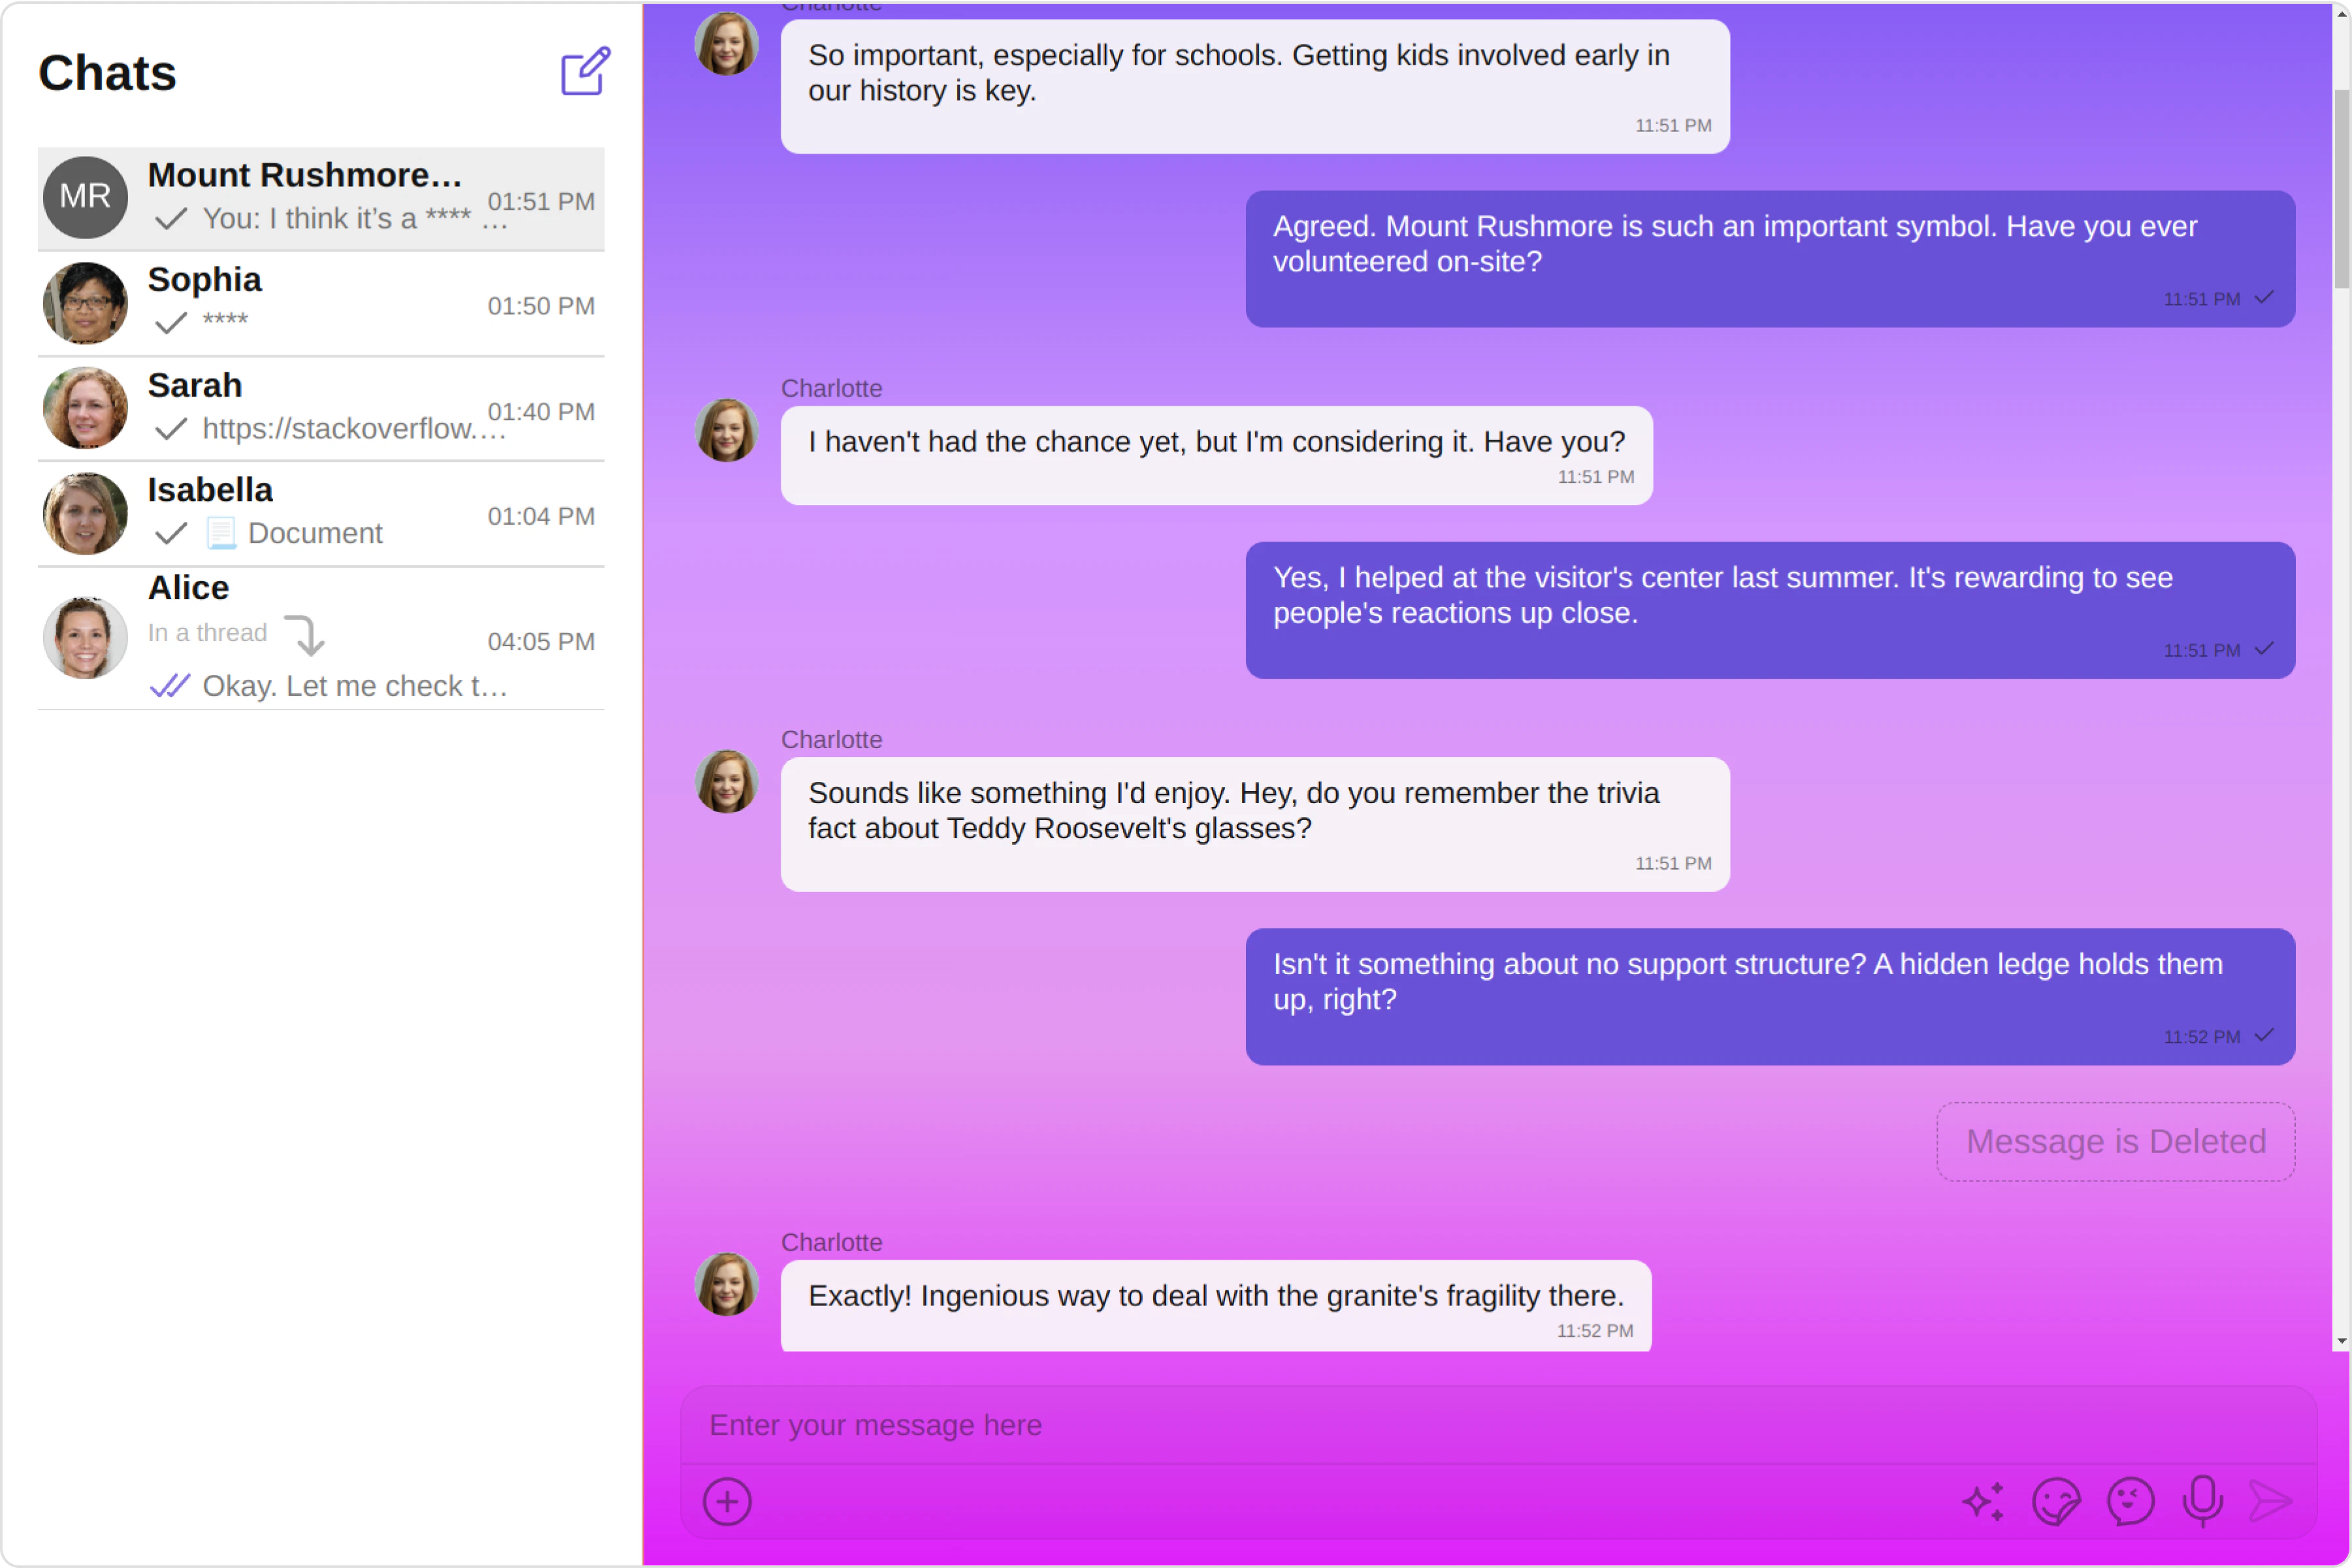The height and width of the screenshot is (1568, 2352).
Task: Click Charlotte's name above last message
Action: (831, 1242)
